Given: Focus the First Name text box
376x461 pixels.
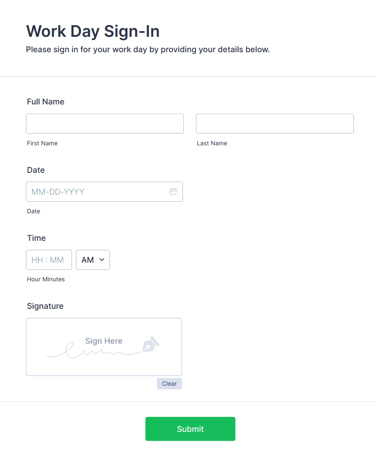Looking at the screenshot, I should 105,123.
